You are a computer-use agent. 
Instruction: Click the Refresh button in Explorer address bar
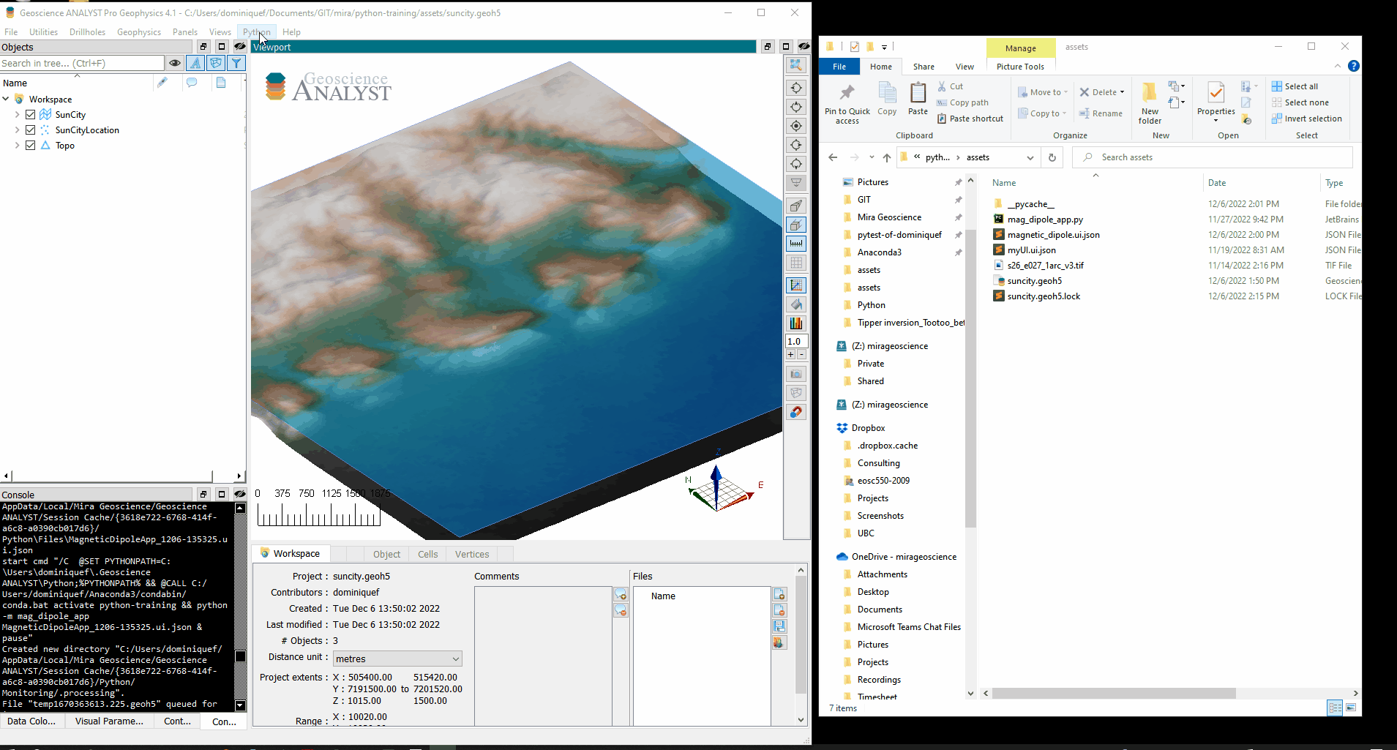[x=1052, y=157]
